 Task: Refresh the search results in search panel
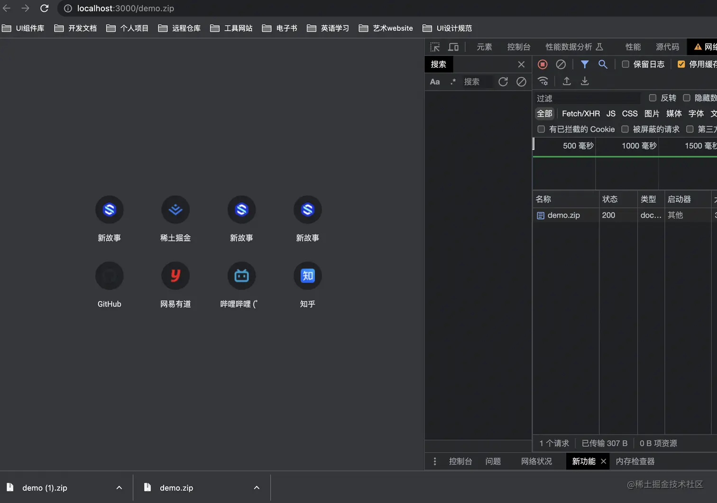pos(503,82)
